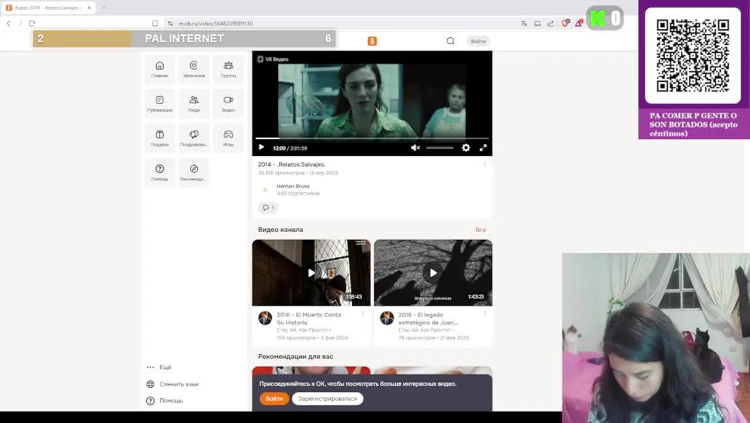Toggle play on the Relatos Salvajes video
Image resolution: width=750 pixels, height=423 pixels.
click(x=262, y=148)
